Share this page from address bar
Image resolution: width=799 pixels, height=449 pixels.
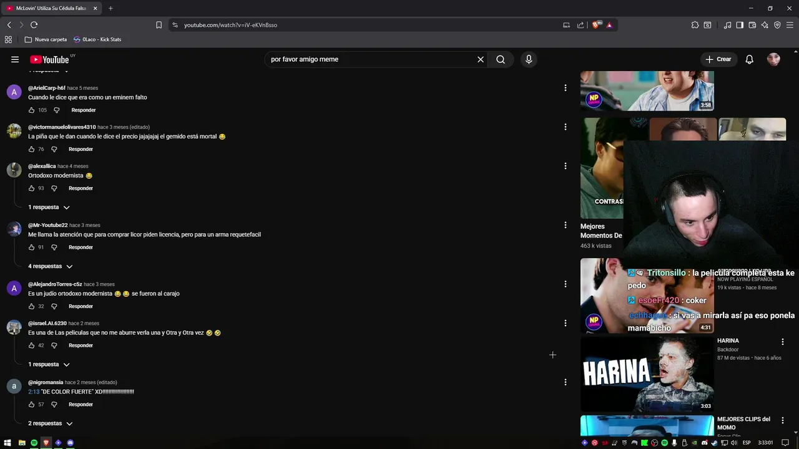581,25
